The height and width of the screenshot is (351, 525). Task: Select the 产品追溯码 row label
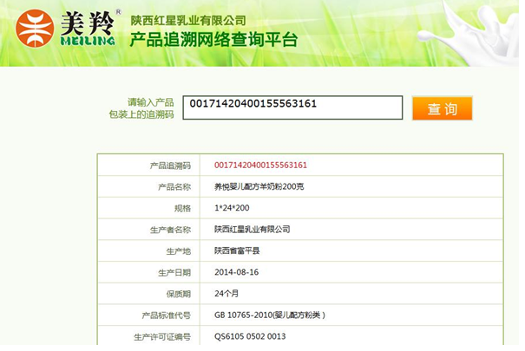click(x=170, y=166)
